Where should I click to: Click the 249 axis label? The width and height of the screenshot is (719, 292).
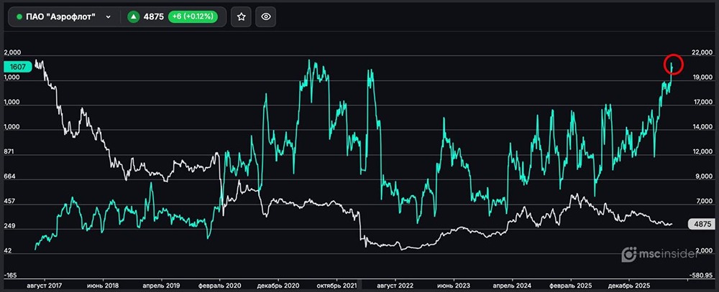click(x=9, y=226)
